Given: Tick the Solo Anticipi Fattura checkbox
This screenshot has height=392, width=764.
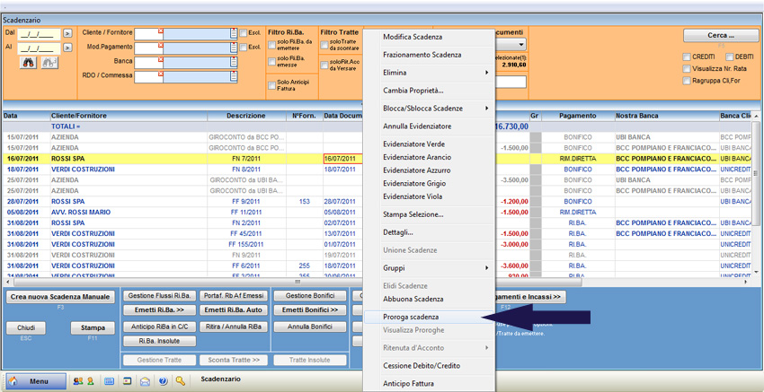Looking at the screenshot, I should tap(272, 85).
